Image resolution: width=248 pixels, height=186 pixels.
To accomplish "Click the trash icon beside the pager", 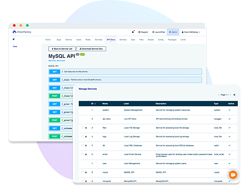I will click(x=234, y=95).
